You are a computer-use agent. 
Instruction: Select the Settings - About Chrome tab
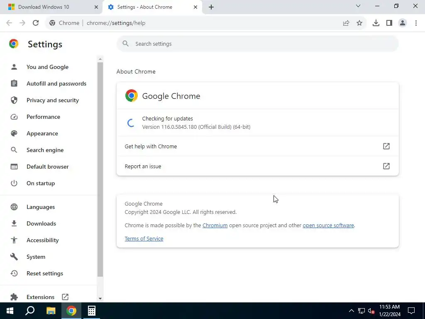pyautogui.click(x=152, y=7)
